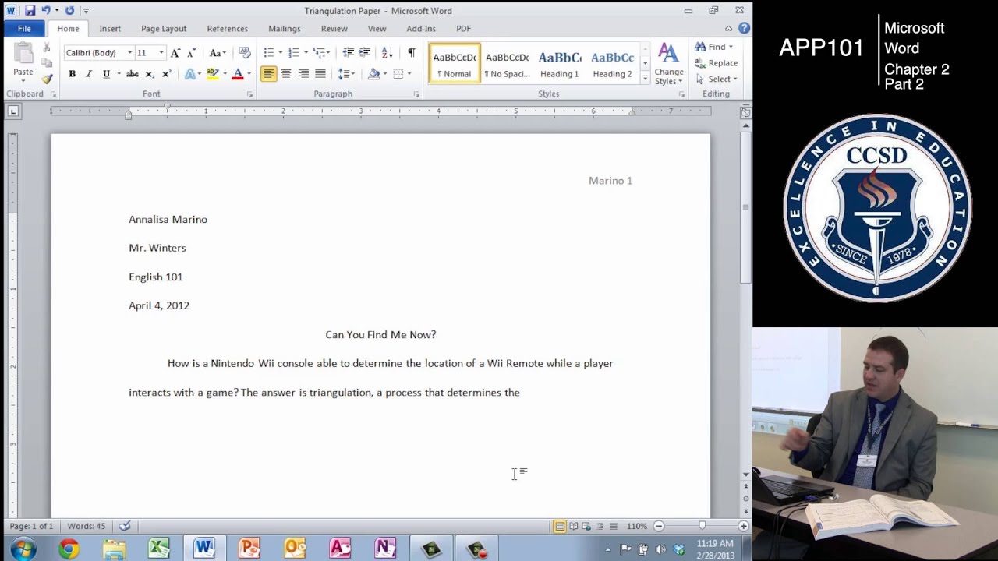Toggle Italic formatting
Image resolution: width=998 pixels, height=561 pixels.
pos(89,74)
